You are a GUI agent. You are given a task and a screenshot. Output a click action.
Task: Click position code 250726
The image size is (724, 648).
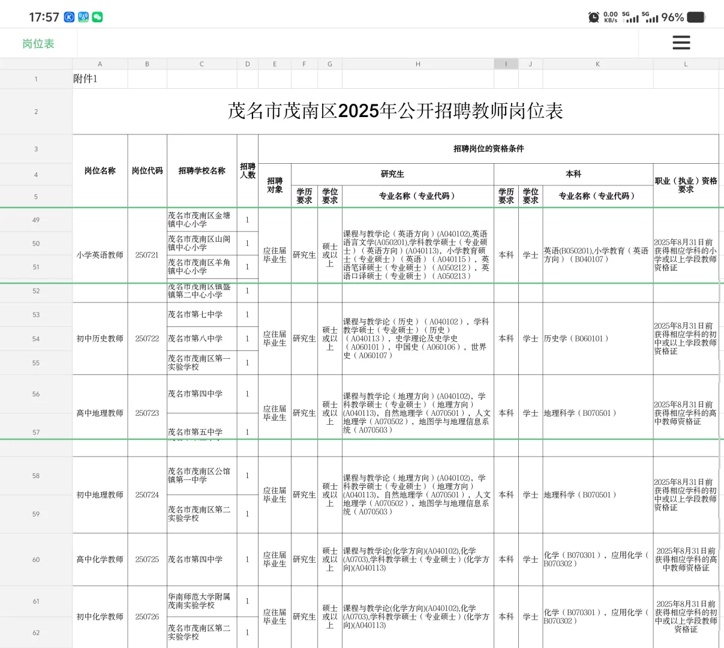click(x=147, y=617)
